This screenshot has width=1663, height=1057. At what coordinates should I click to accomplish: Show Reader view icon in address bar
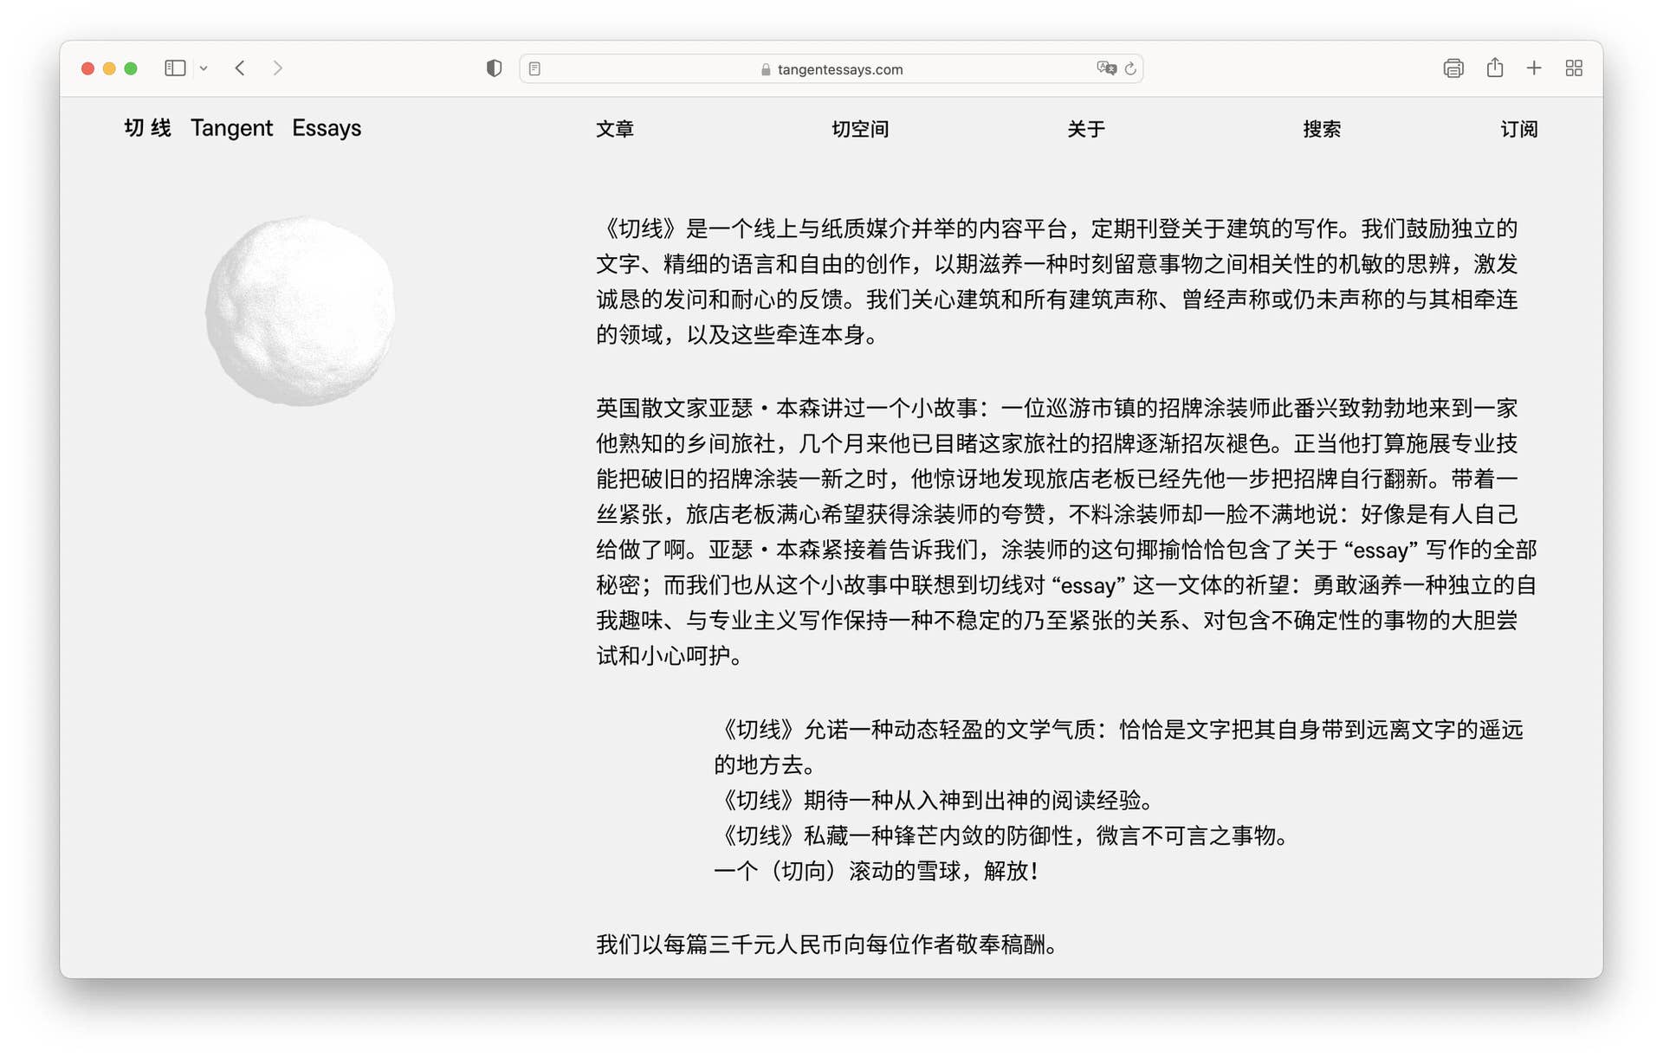click(535, 68)
